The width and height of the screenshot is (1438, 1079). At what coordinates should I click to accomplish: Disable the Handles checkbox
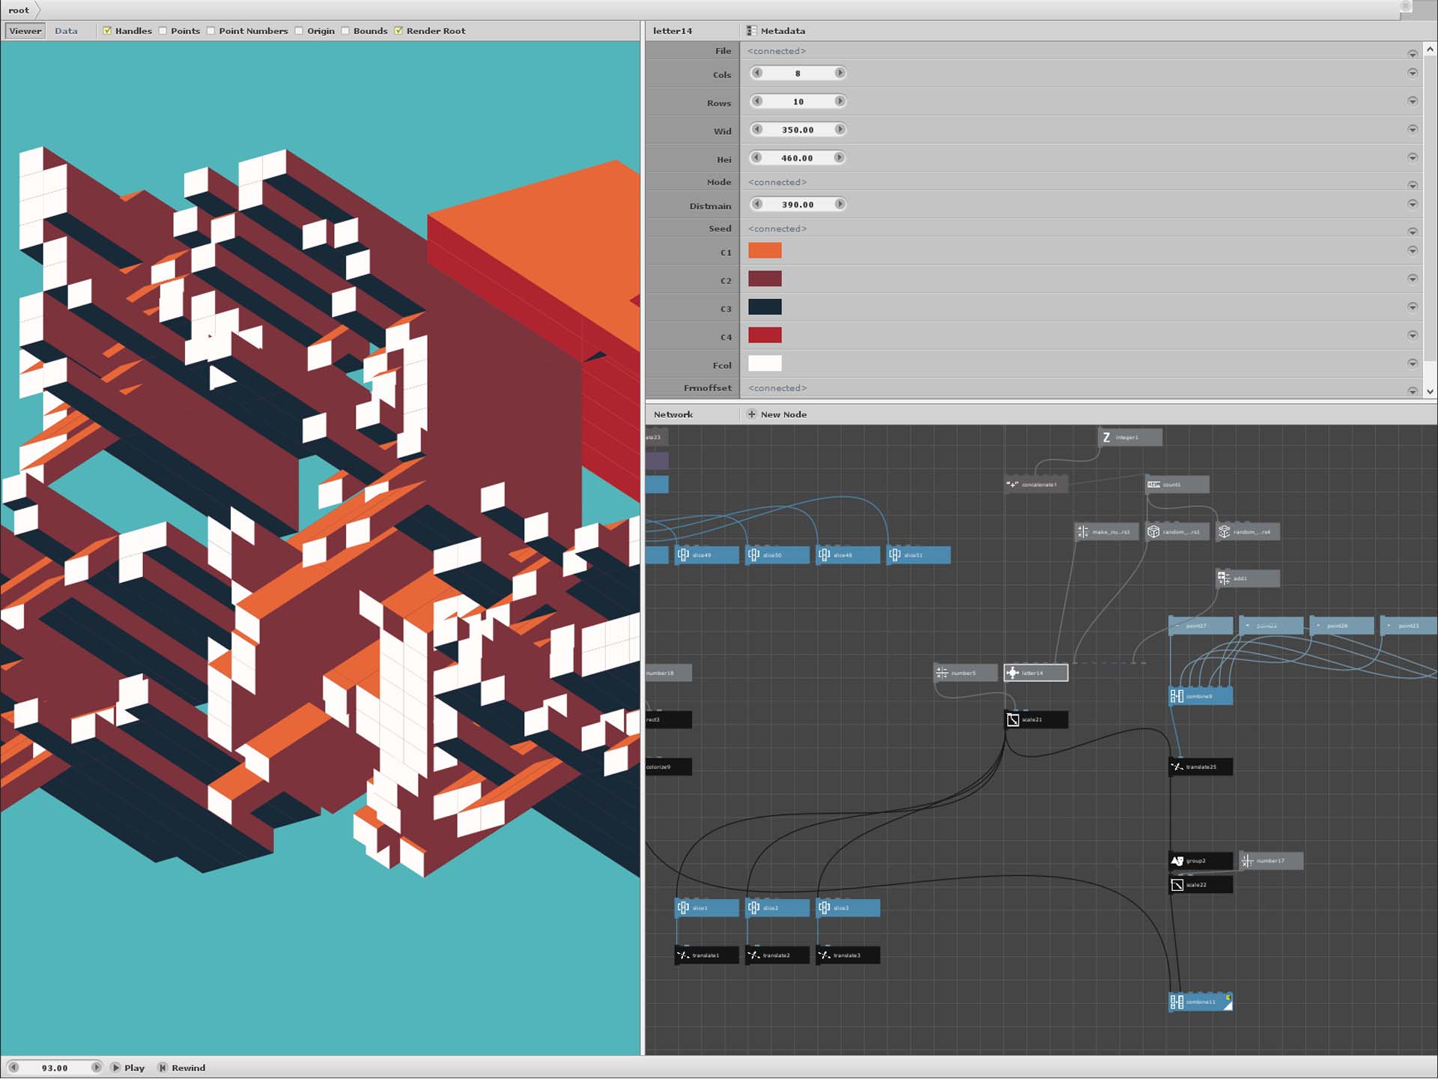[107, 31]
